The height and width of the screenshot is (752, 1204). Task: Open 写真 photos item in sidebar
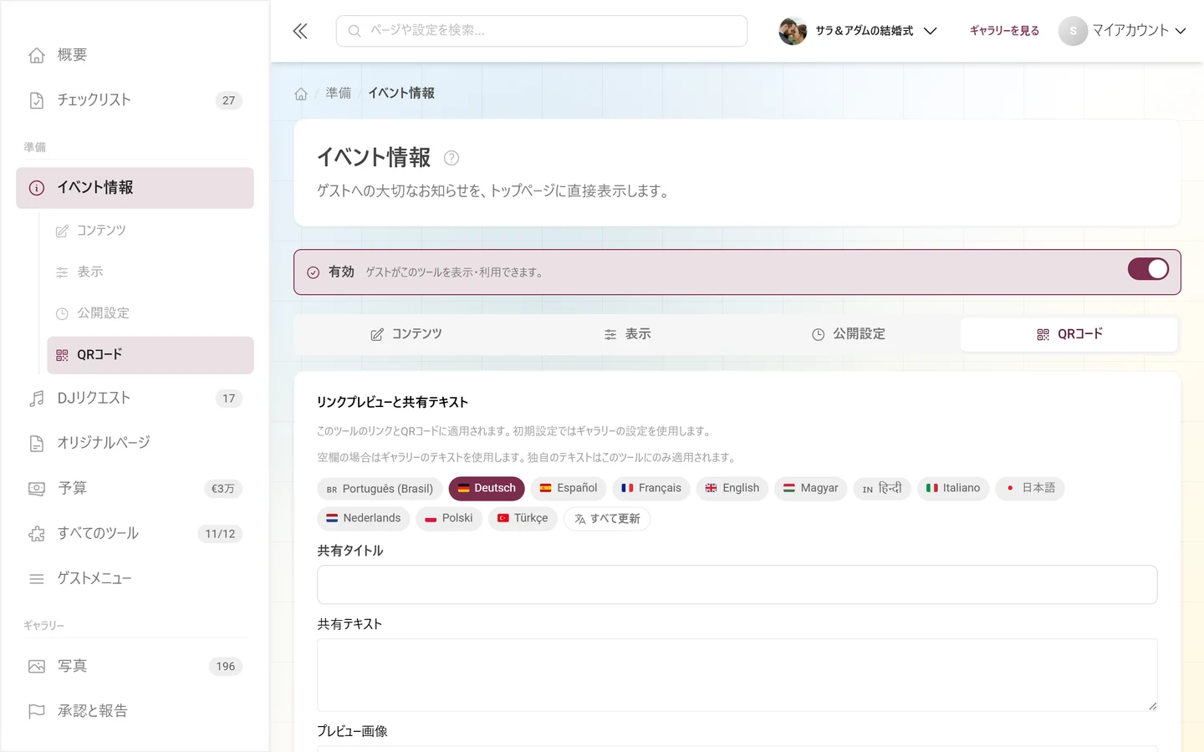(x=135, y=666)
